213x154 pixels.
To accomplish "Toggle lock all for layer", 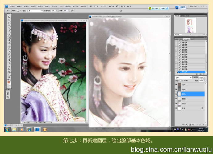I will (187, 81).
